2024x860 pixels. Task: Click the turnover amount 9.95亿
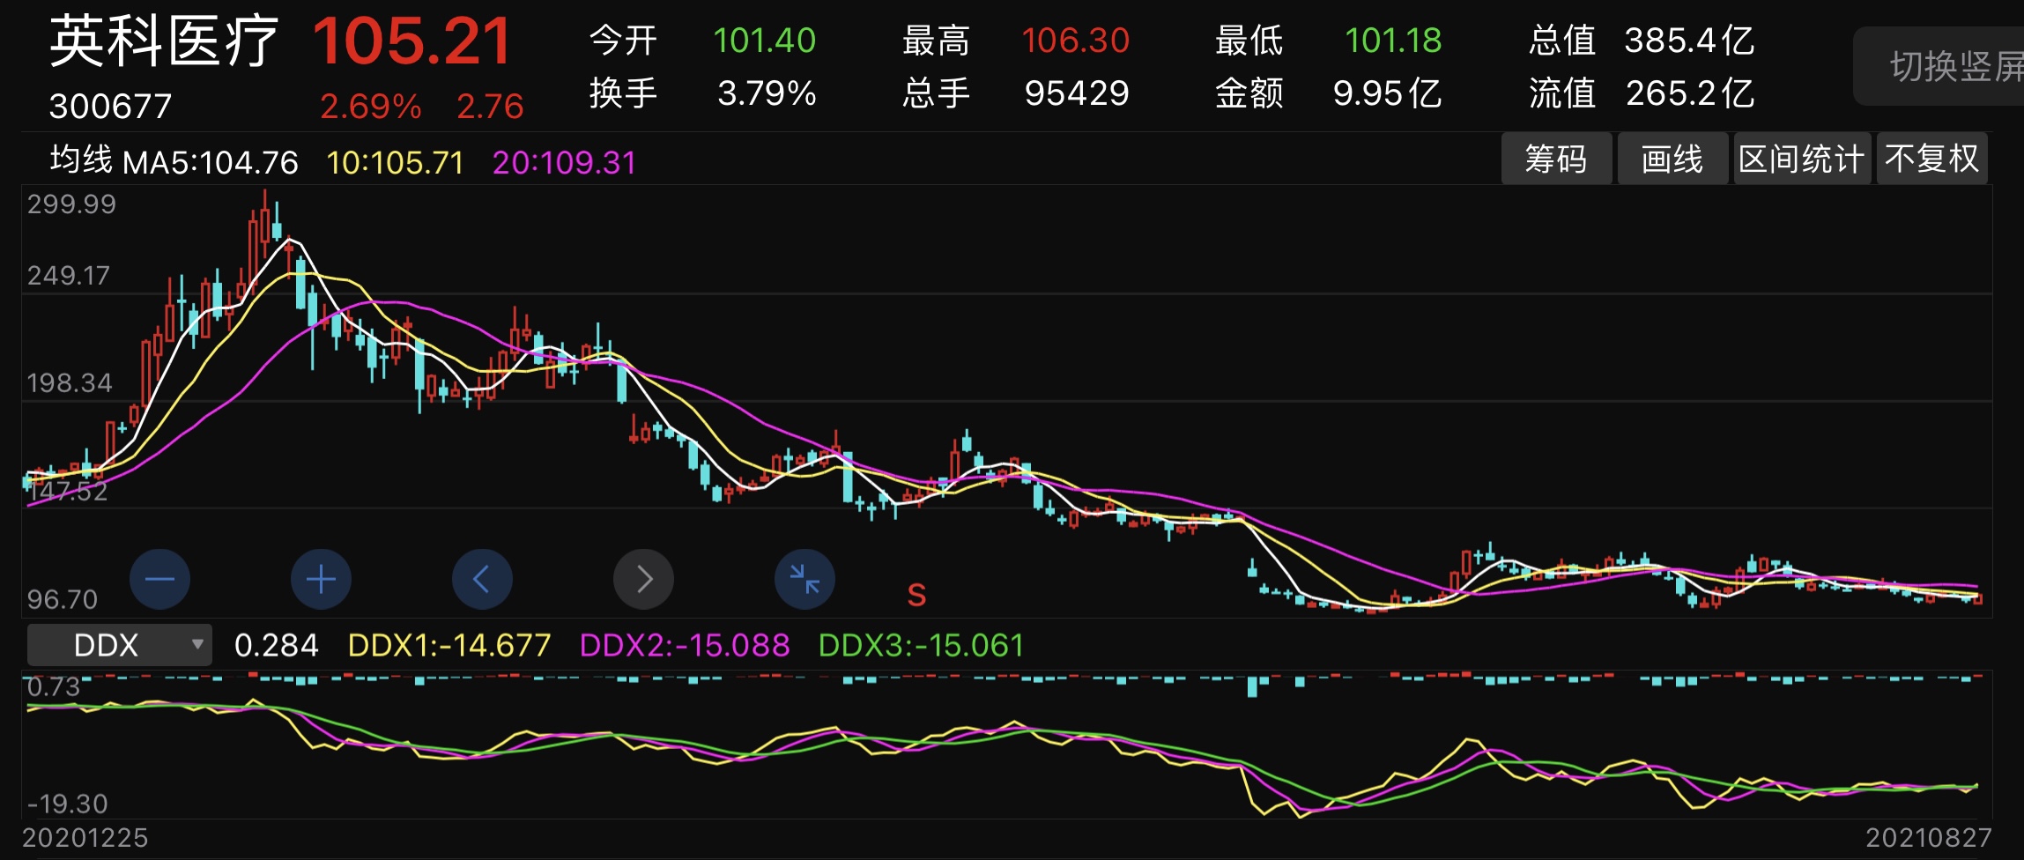(x=1387, y=93)
